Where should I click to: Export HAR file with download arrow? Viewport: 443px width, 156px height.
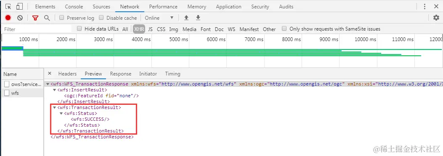[198, 18]
